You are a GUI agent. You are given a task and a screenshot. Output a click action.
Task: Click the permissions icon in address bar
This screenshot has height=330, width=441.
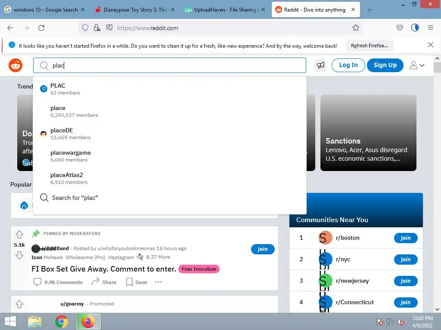(x=109, y=27)
